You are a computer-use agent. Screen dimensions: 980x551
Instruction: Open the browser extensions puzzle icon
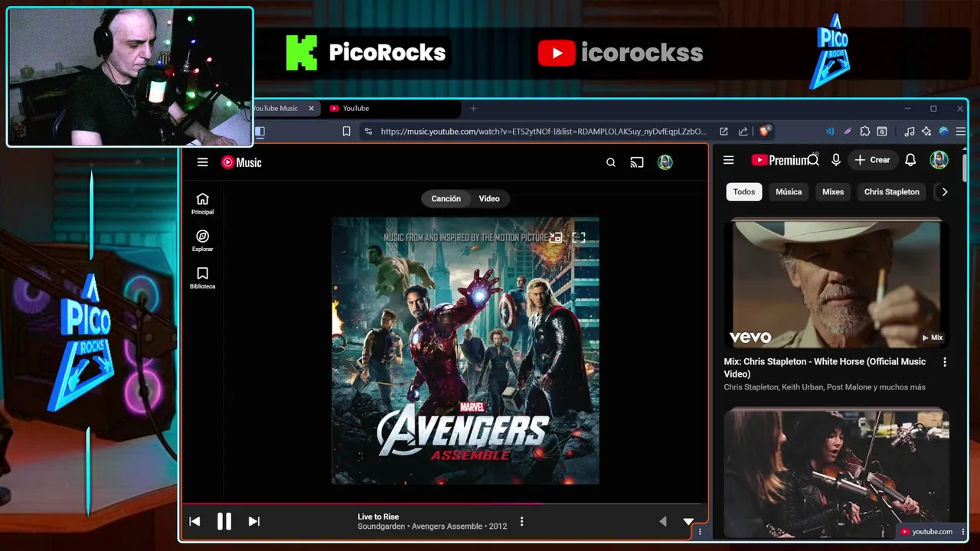(864, 132)
